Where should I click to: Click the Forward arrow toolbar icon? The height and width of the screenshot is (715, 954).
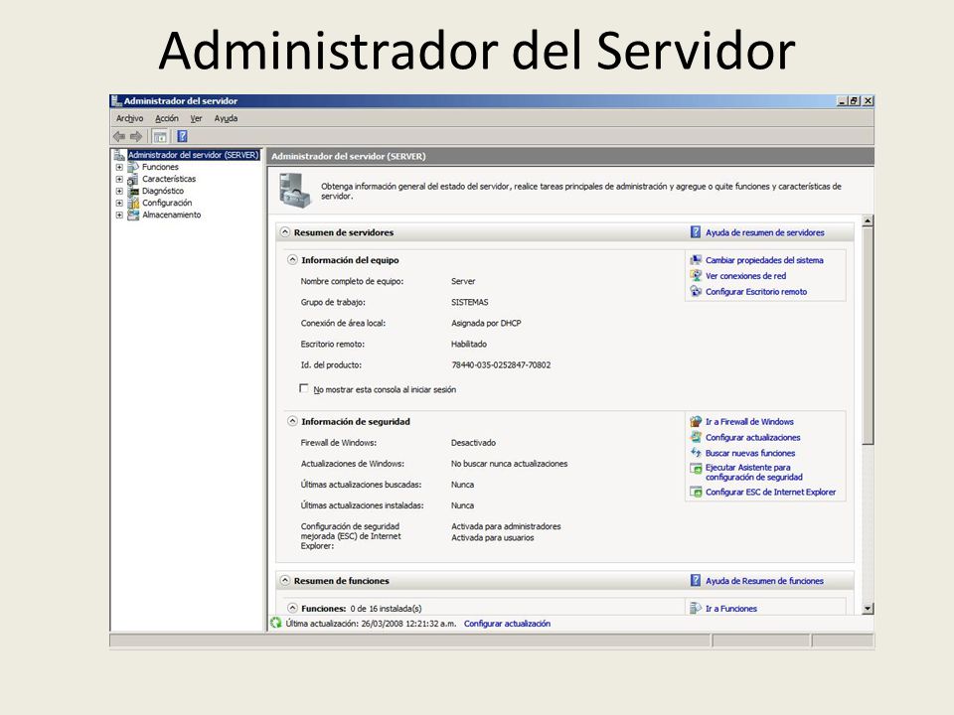[x=136, y=137]
